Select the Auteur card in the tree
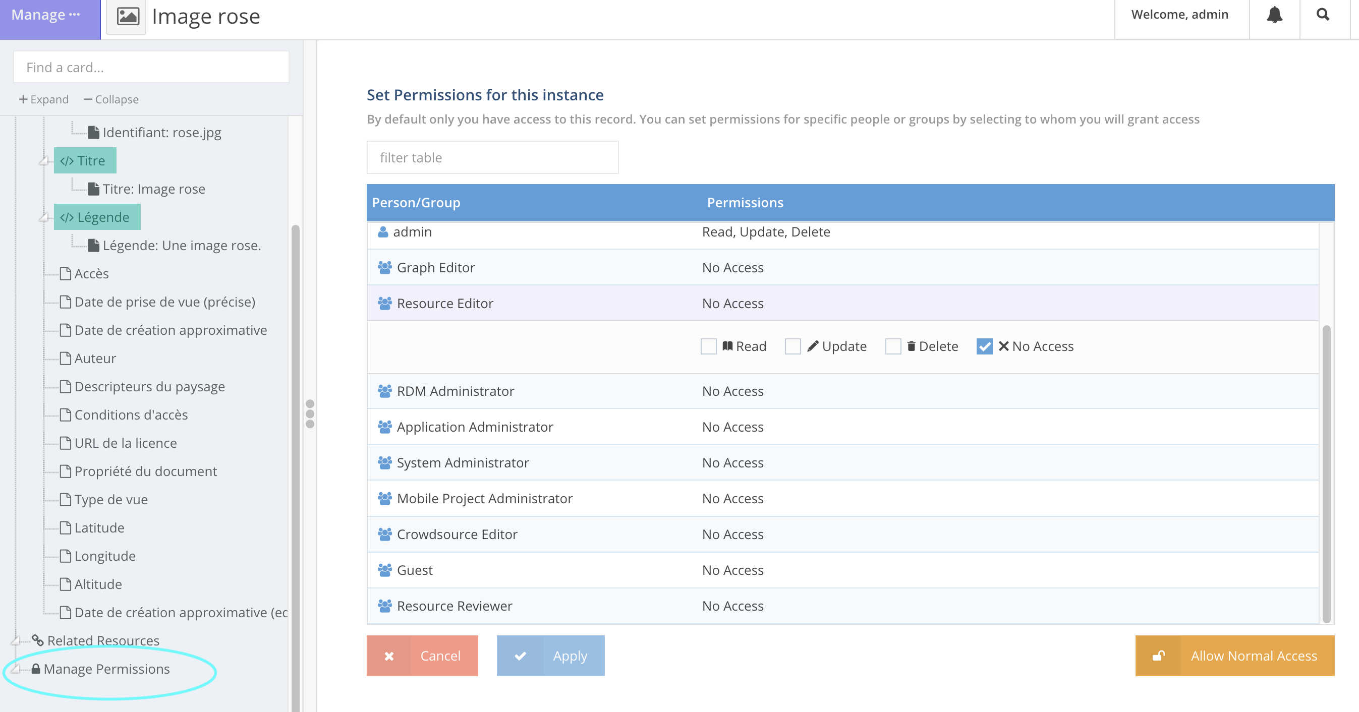The width and height of the screenshot is (1359, 712). (x=95, y=359)
